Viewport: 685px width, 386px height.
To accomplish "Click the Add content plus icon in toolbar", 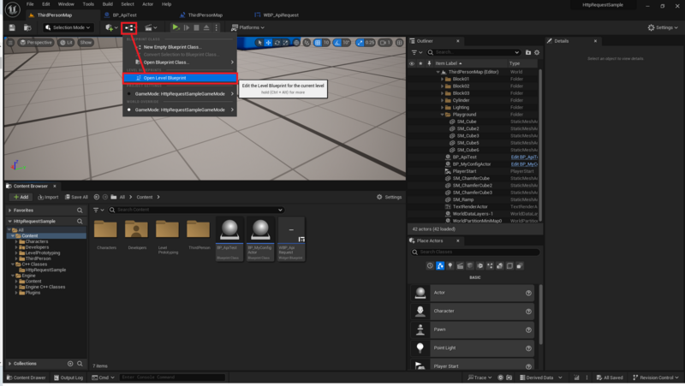I will (x=111, y=27).
